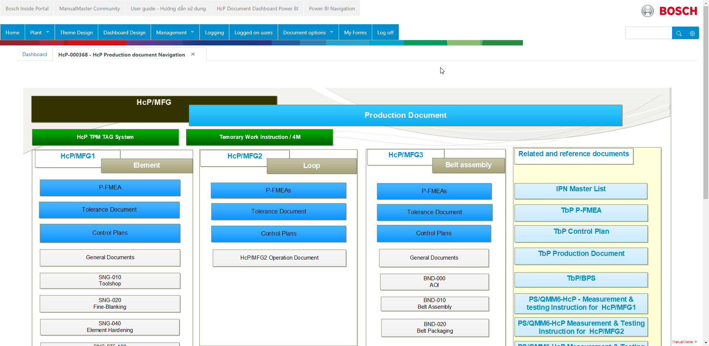Open Control Plans under HcP/MFG1
The height and width of the screenshot is (346, 709).
[x=110, y=233]
